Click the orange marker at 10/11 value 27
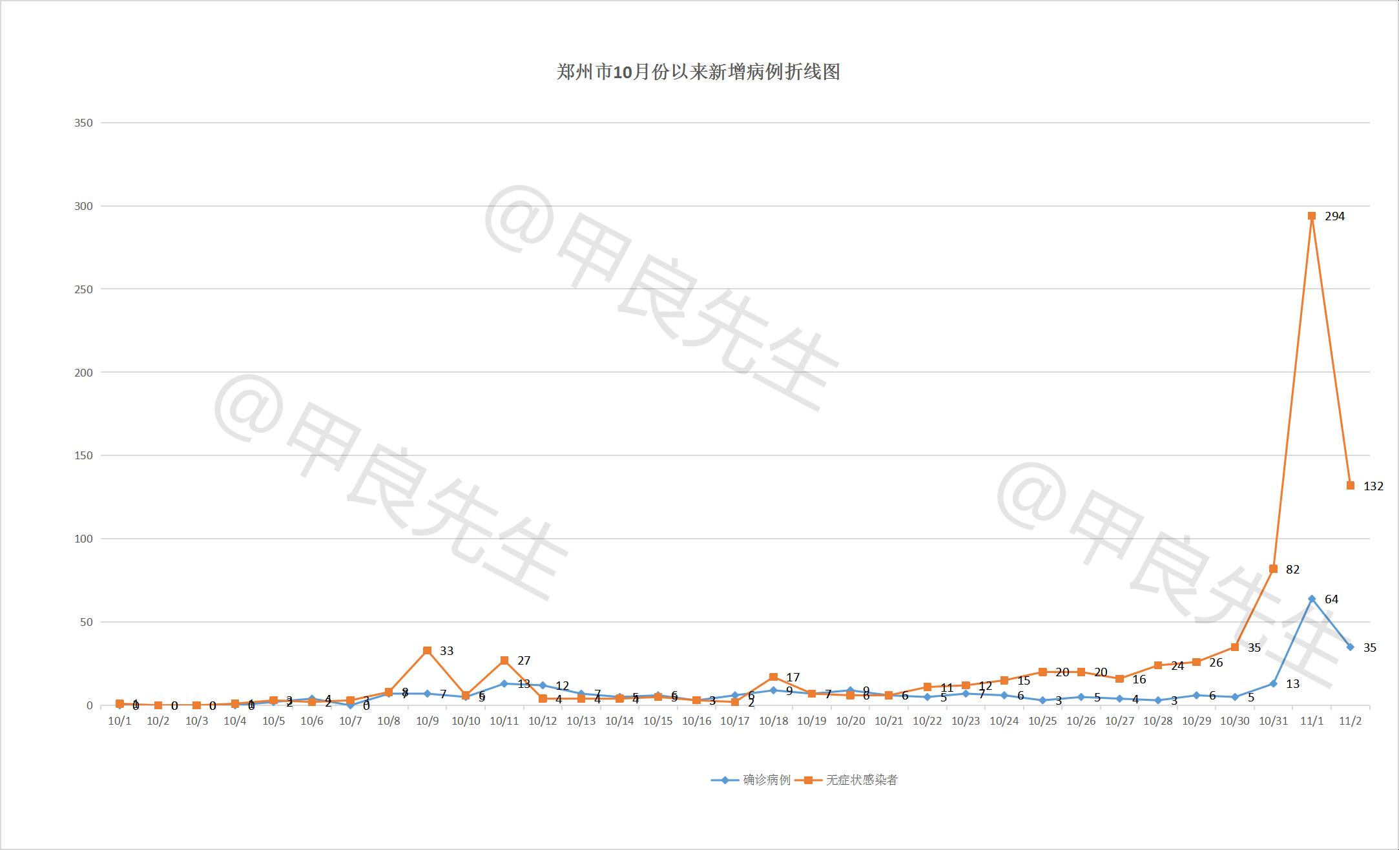 [x=504, y=660]
